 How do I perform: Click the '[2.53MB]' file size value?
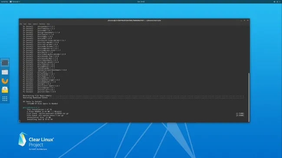[x=240, y=113]
